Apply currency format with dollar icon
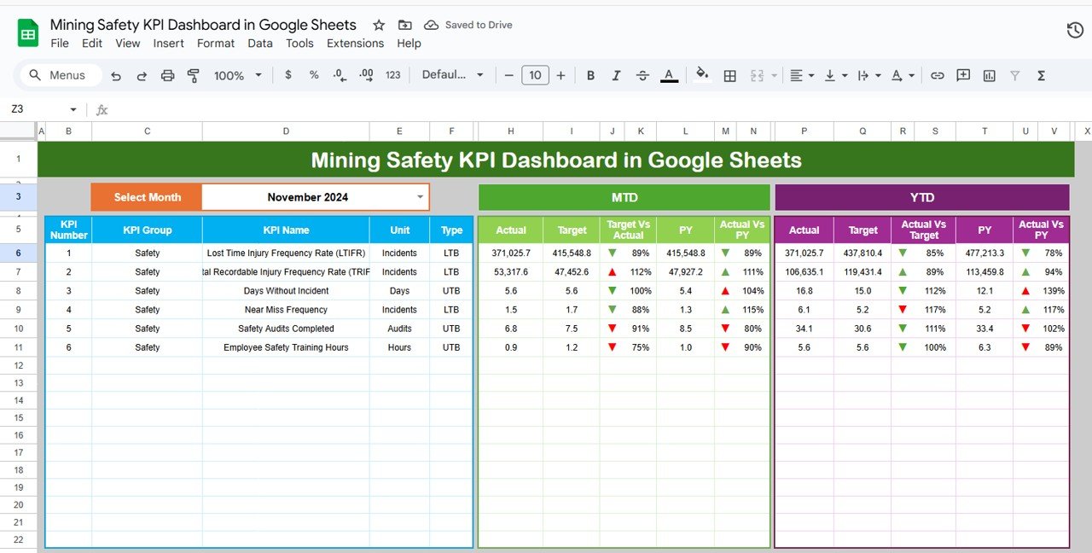 pos(289,75)
